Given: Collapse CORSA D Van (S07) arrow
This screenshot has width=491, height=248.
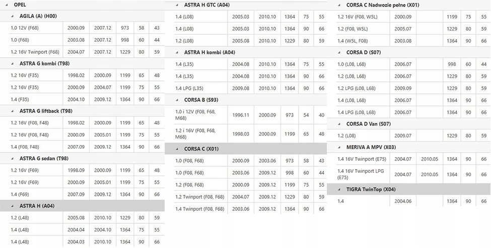Looking at the screenshot, I should [339, 124].
